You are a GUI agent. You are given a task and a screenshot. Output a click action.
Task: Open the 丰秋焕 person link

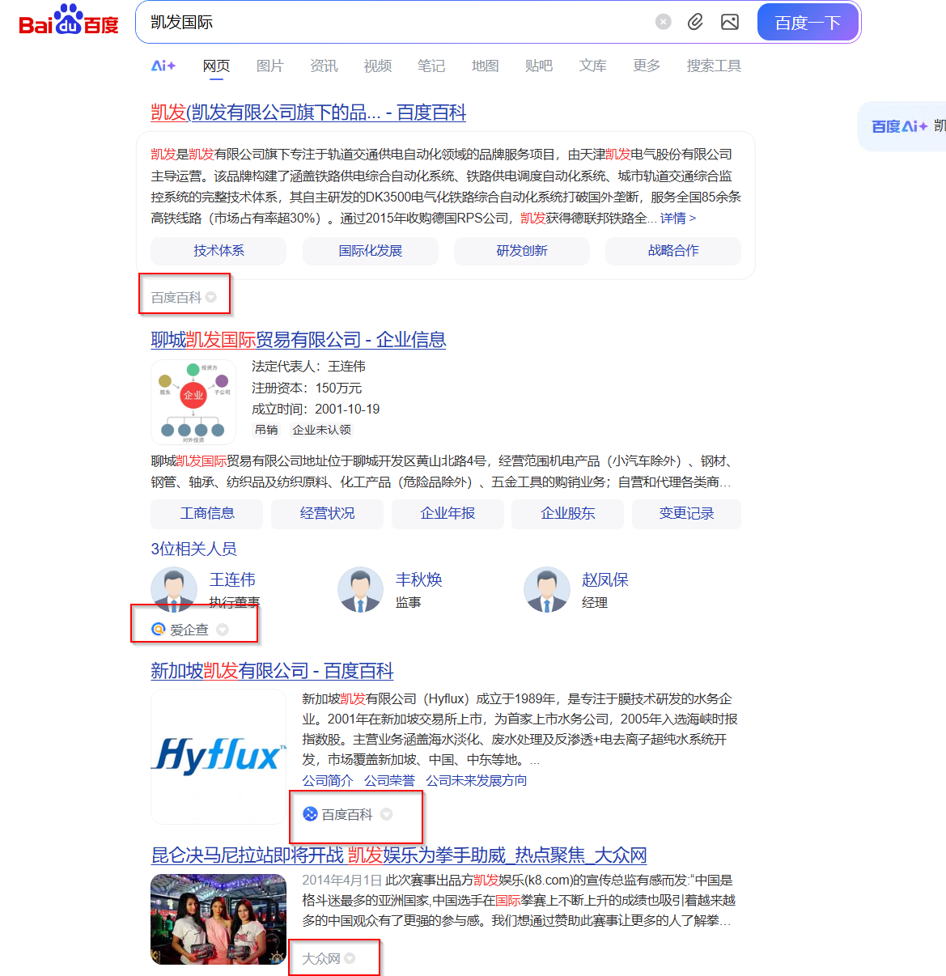[418, 579]
